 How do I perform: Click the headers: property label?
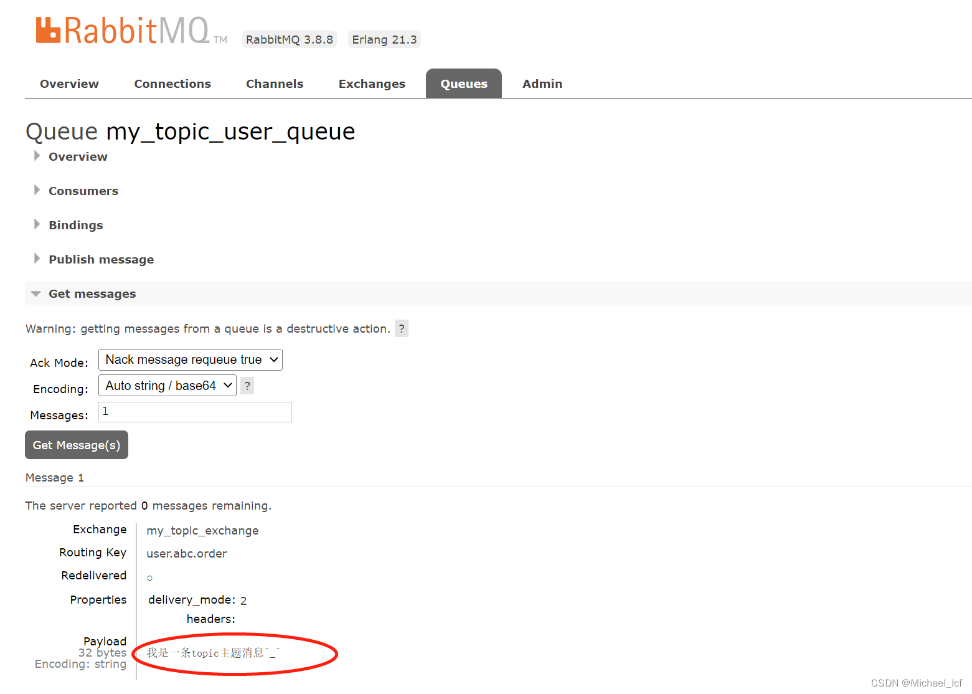(x=211, y=619)
